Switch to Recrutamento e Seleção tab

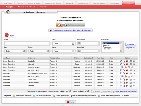[53, 3]
